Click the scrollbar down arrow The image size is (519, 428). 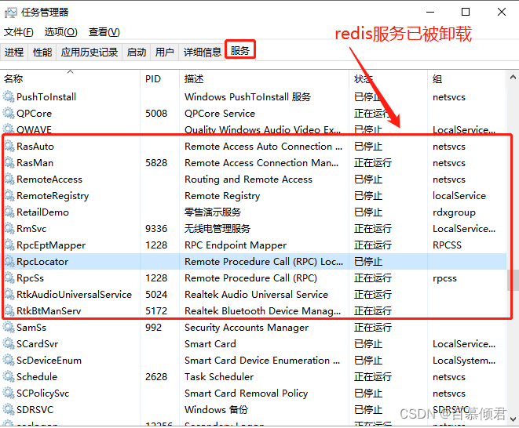[513, 419]
